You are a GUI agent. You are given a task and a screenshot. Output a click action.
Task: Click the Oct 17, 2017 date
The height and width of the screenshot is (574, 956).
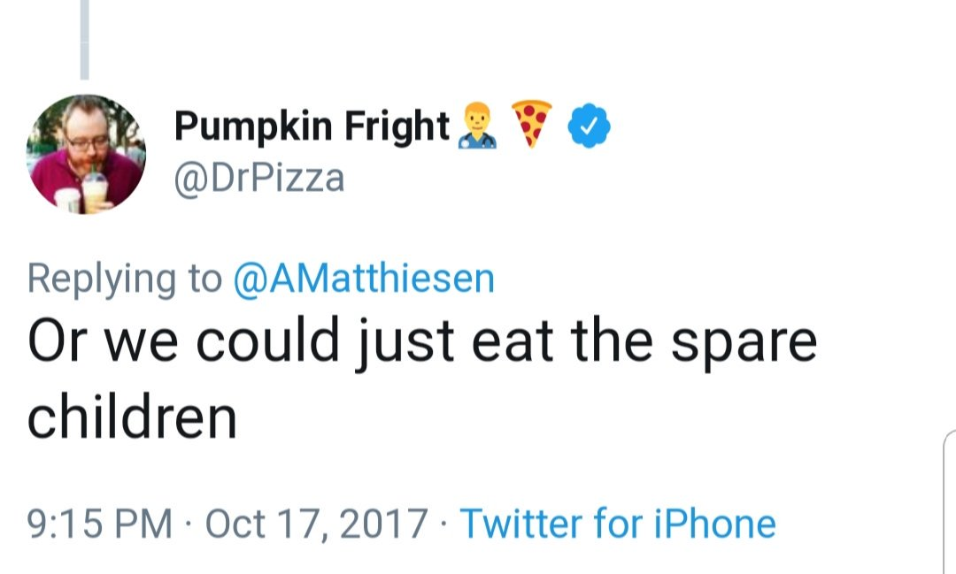coord(316,524)
